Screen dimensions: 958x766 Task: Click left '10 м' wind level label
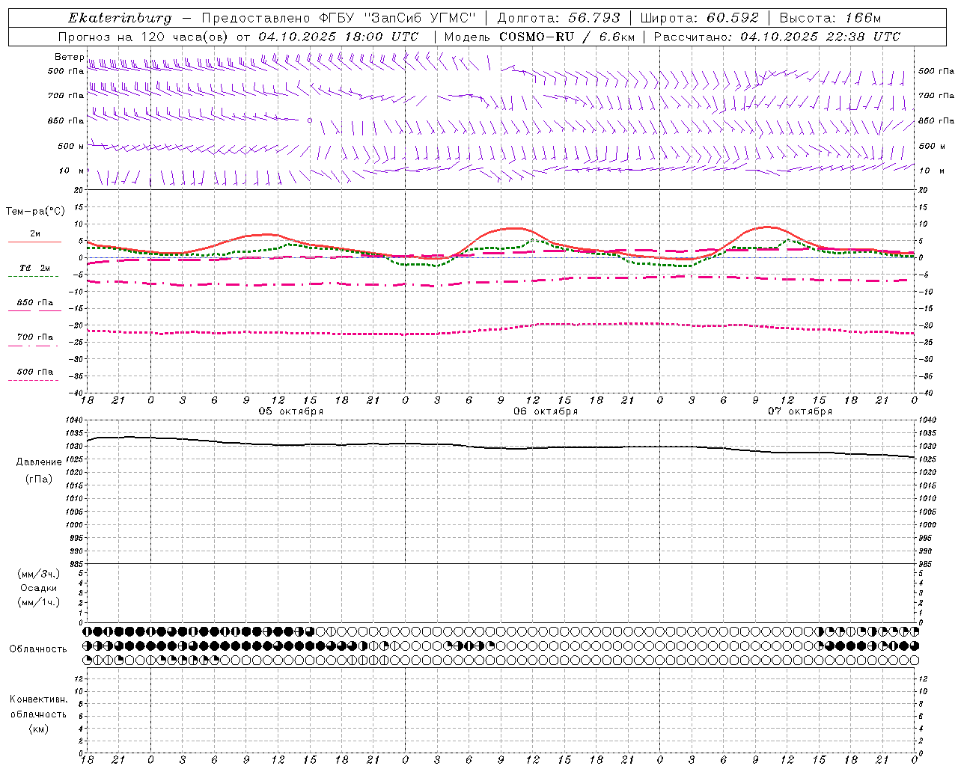(72, 171)
